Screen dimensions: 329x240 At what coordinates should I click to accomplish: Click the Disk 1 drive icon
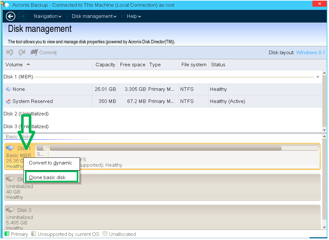10,148
